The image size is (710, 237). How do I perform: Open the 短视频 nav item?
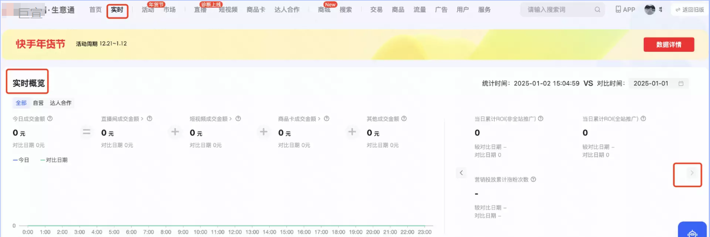point(228,10)
